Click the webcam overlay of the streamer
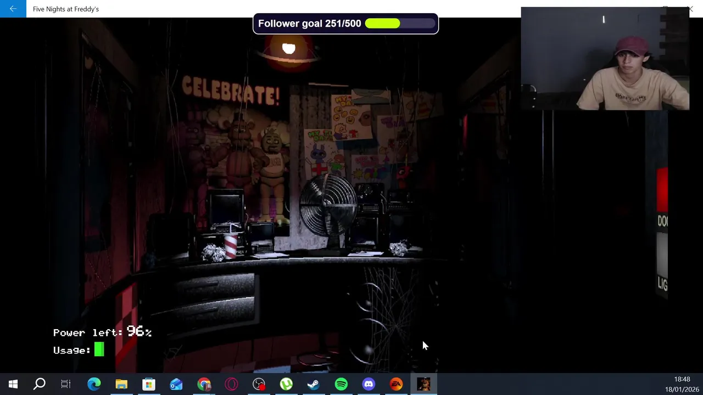The image size is (703, 395). (605, 59)
